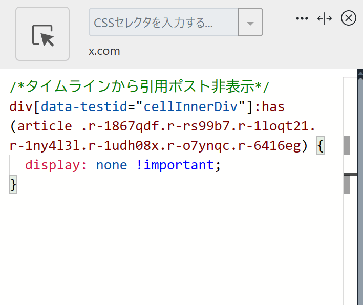Viewport: 363px width, 305px height.
Task: Click the closing curly brace
Action: pos(13,184)
